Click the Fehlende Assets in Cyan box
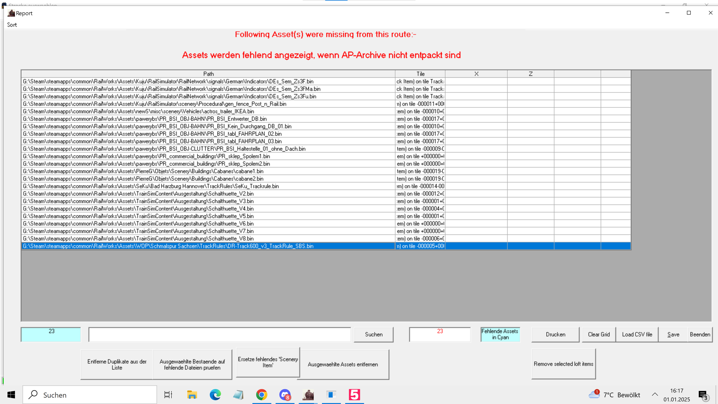This screenshot has height=404, width=718. point(500,334)
